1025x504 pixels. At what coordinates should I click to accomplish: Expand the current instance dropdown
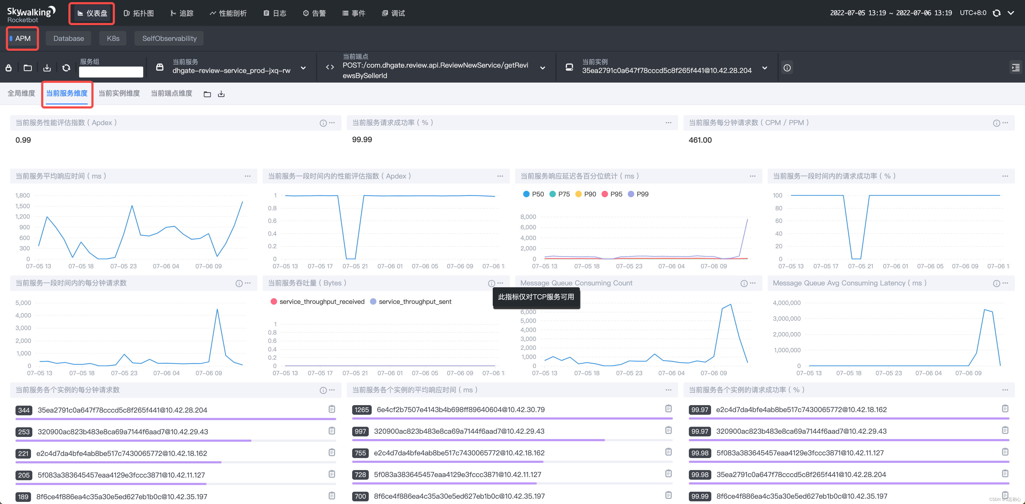[x=764, y=68]
